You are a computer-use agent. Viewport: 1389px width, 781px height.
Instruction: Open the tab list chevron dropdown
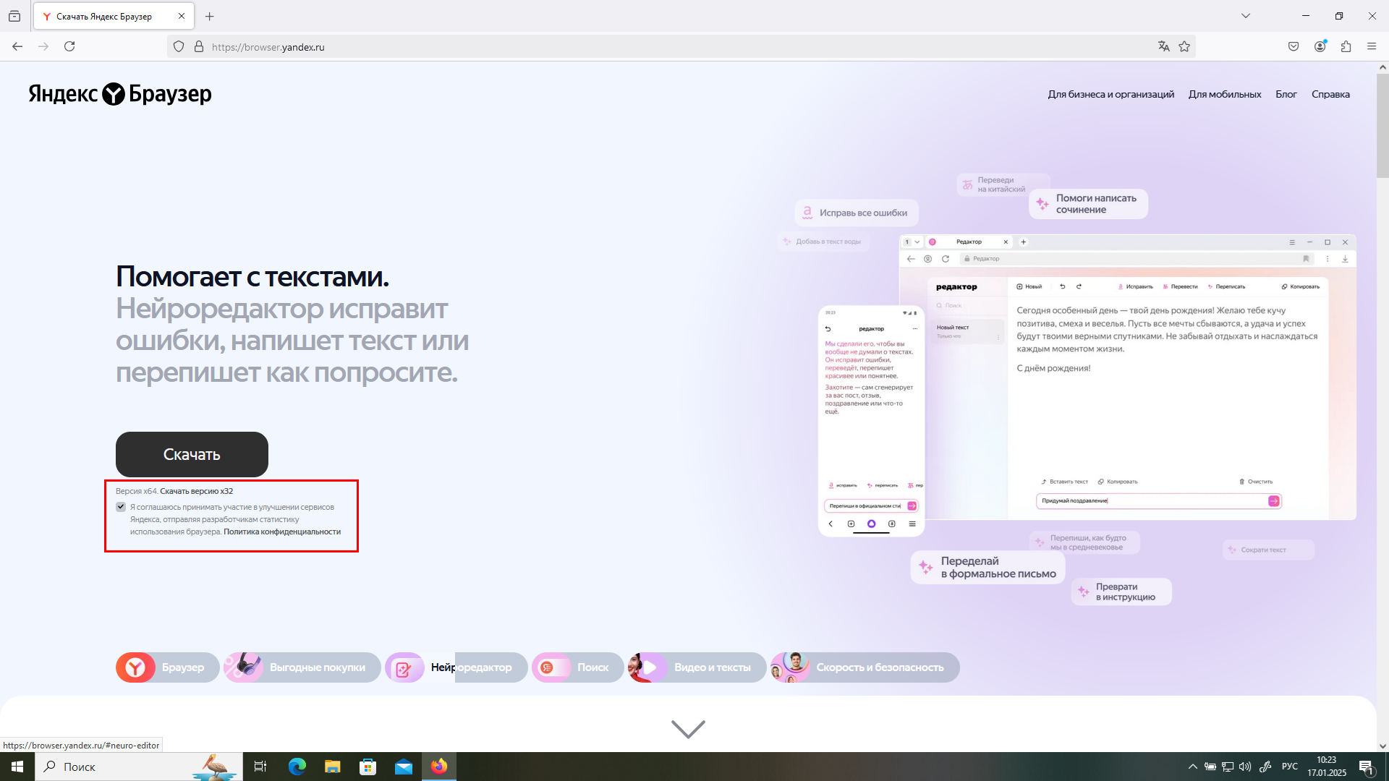coord(1244,15)
